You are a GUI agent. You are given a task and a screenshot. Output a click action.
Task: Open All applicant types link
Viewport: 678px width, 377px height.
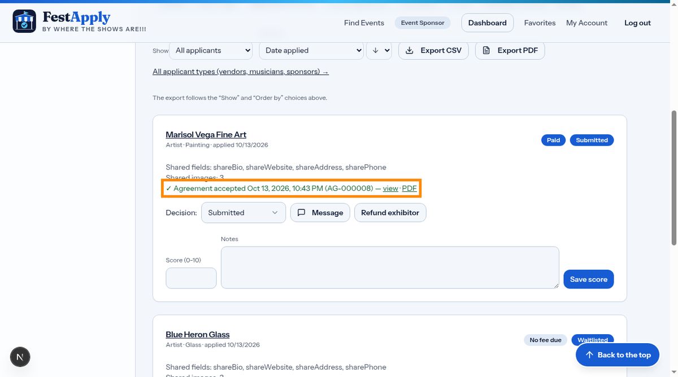pos(241,72)
